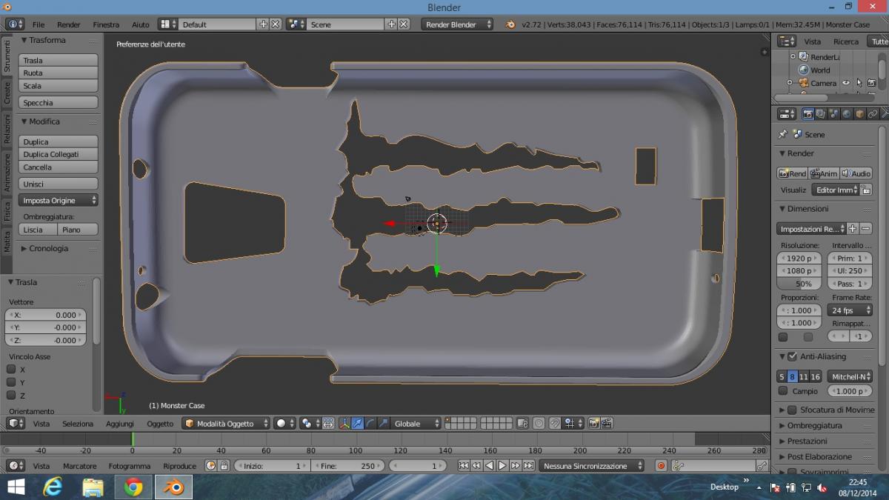Pin the properties context with pin icon
The image size is (889, 500).
(782, 135)
